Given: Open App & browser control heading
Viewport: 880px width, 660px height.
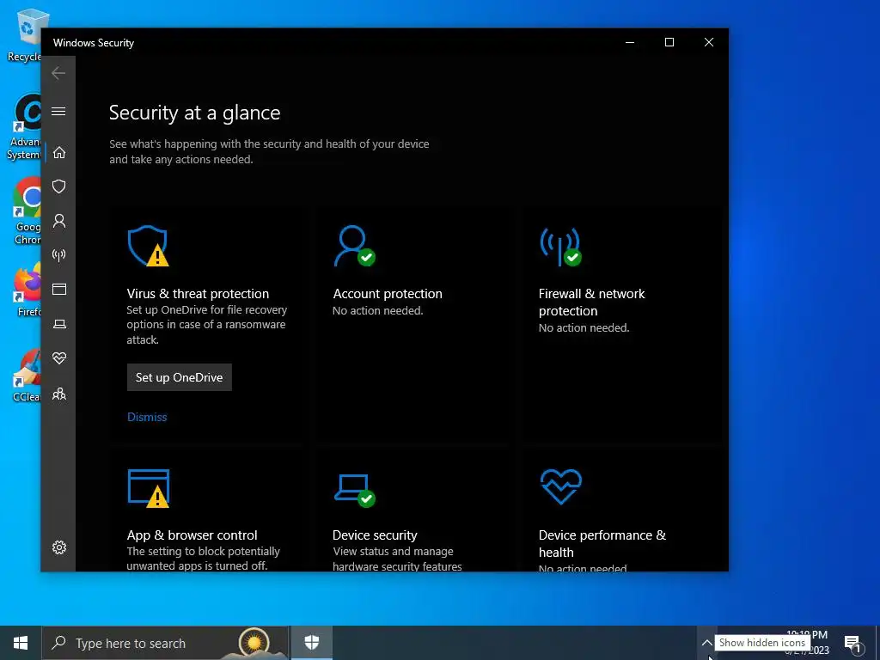Looking at the screenshot, I should [x=192, y=535].
